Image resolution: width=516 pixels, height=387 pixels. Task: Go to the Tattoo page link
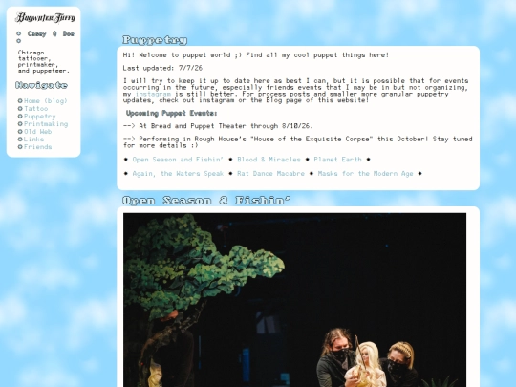point(36,109)
